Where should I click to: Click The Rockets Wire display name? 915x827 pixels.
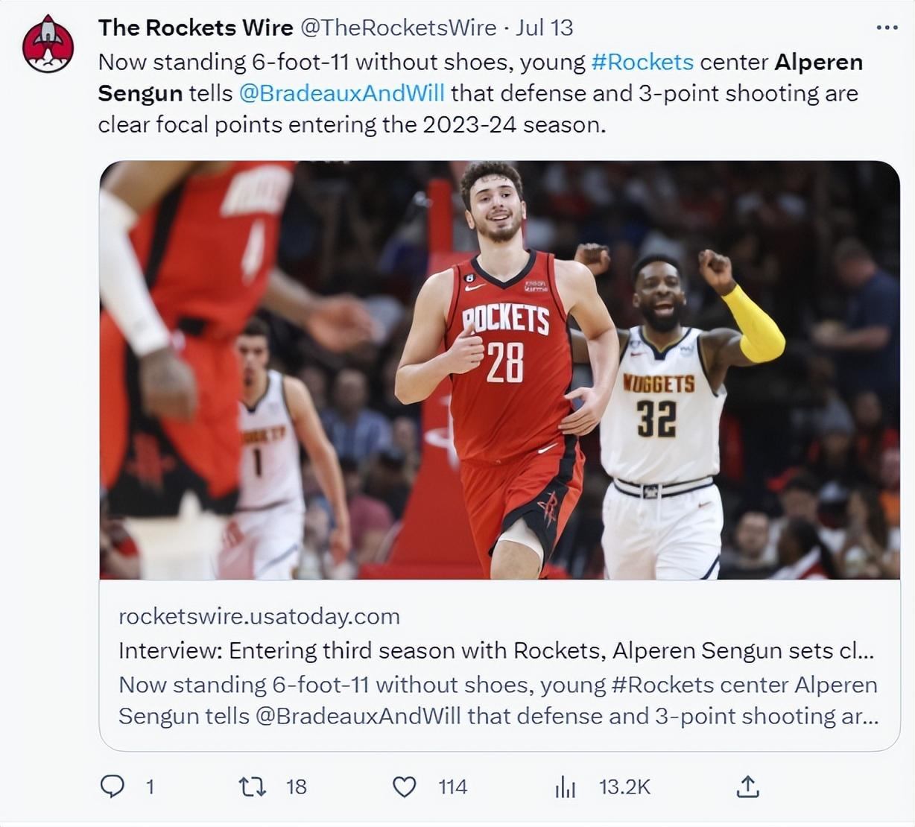pos(195,28)
